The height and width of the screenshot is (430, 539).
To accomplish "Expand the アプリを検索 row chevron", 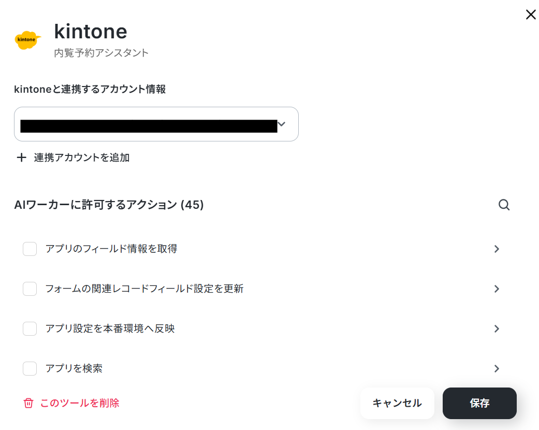I will [x=497, y=368].
